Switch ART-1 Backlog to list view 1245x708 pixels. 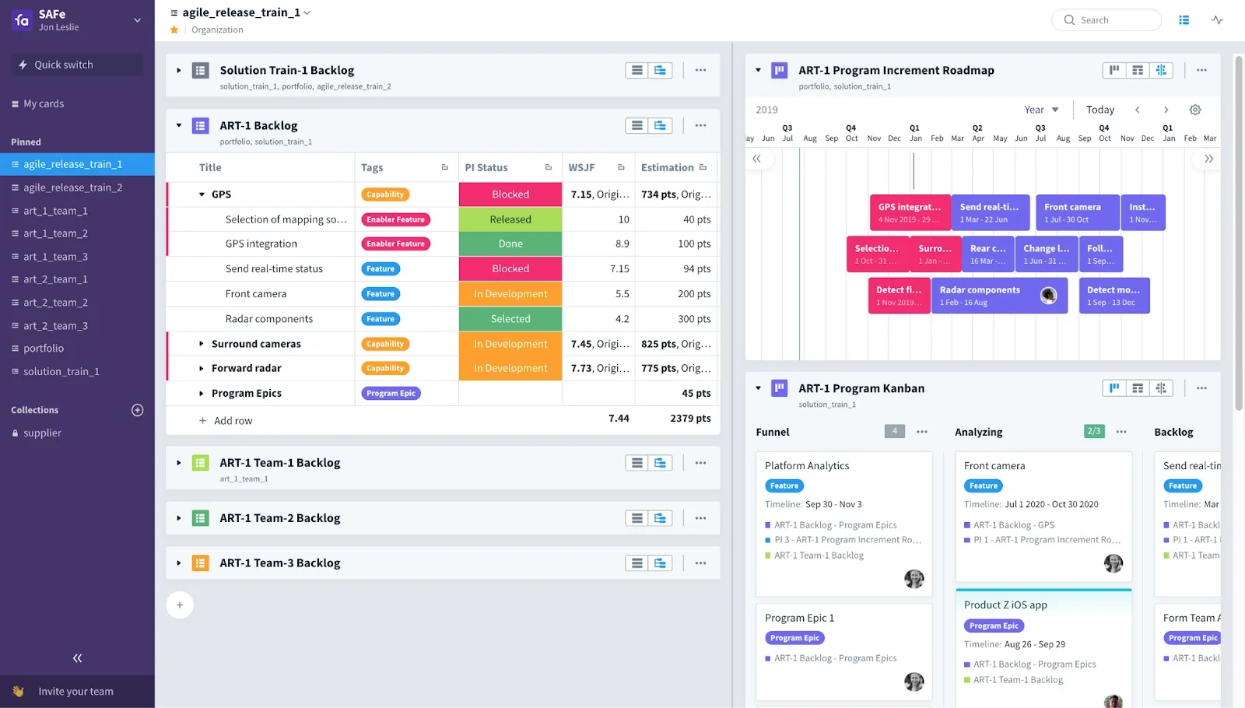[637, 125]
